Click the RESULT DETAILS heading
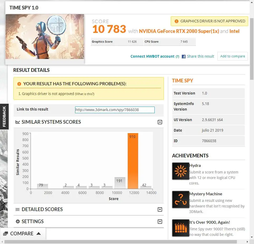This screenshot has height=244, width=254. (31, 70)
